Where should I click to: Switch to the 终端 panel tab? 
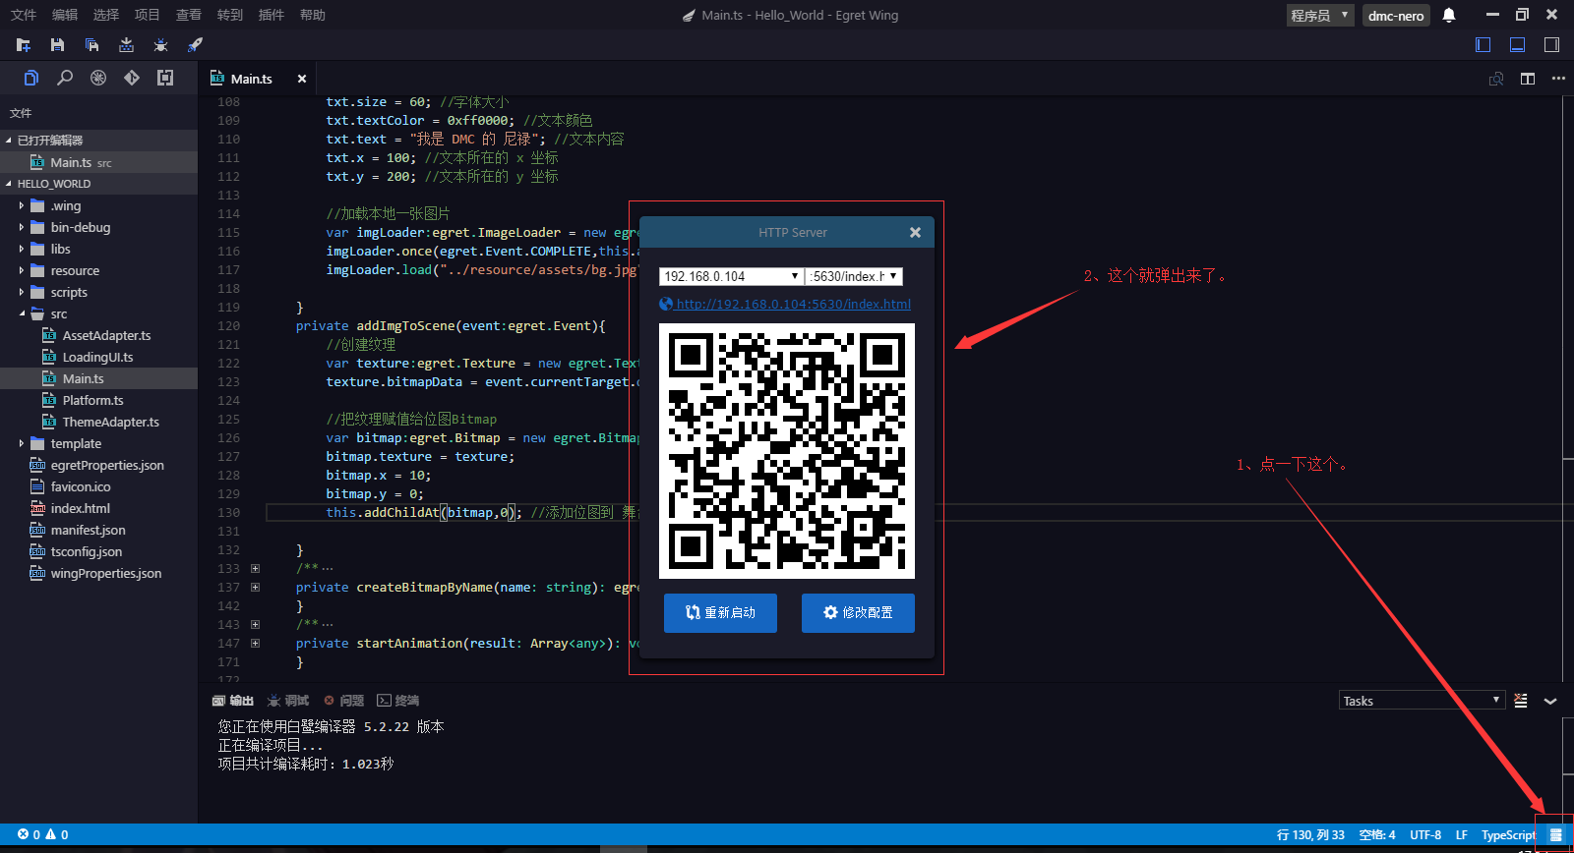coord(398,701)
